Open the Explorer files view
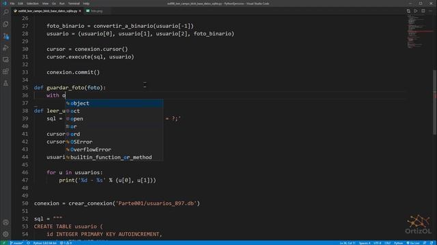The image size is (437, 245). 5,24
